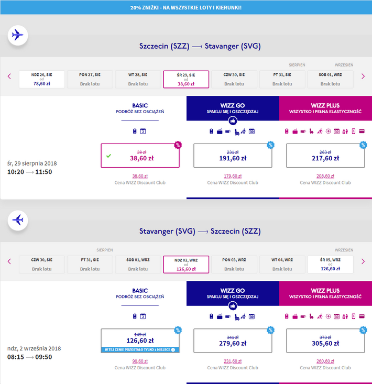Viewport: 372px width, 384px height.
Task: Click the airplane icon above the Stavanger–Szczecin flight
Action: 18,221
